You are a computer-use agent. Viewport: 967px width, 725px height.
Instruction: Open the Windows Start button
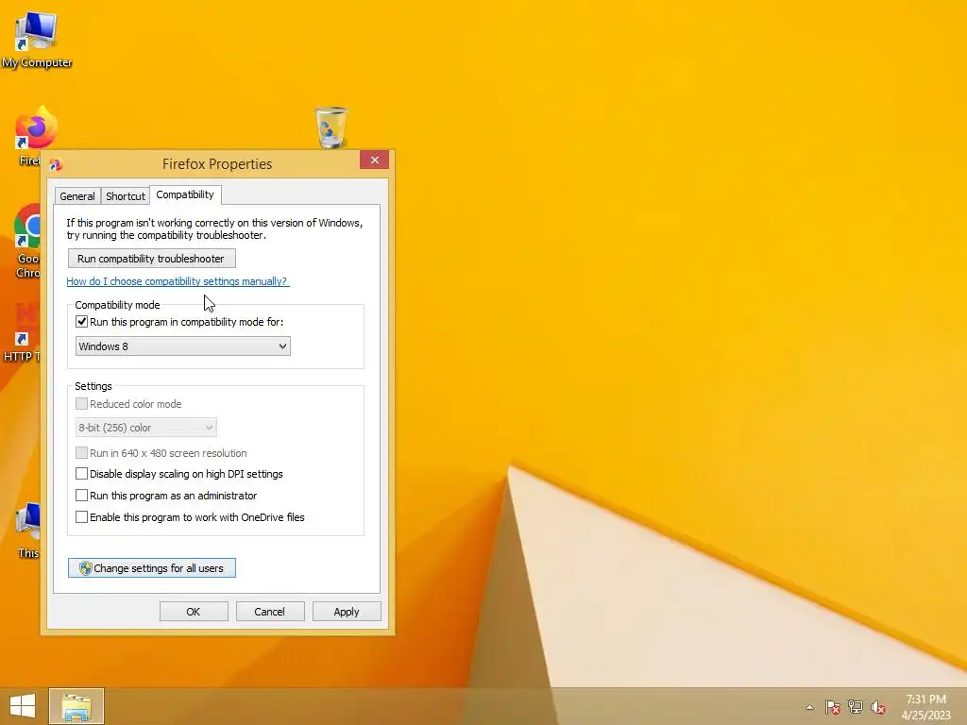[23, 706]
